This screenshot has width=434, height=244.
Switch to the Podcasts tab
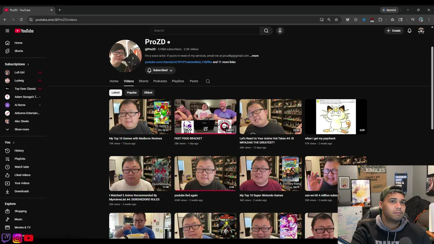tap(160, 81)
